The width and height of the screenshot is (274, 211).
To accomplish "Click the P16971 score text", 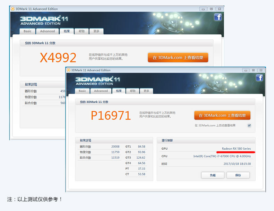I will [111, 115].
